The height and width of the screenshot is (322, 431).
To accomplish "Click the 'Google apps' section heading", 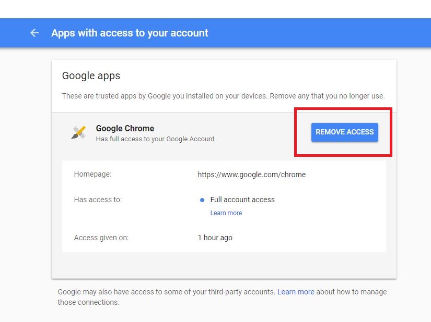I will (91, 76).
